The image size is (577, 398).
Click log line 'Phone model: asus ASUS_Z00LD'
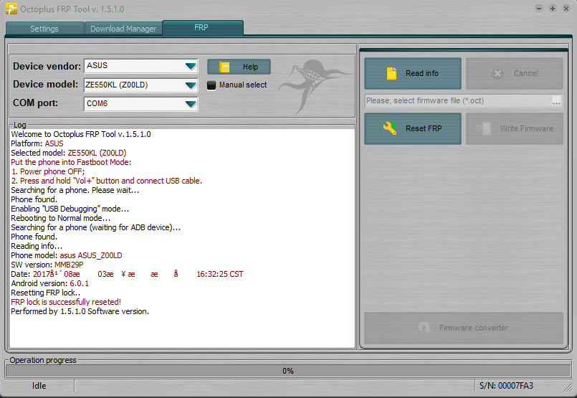(67, 255)
